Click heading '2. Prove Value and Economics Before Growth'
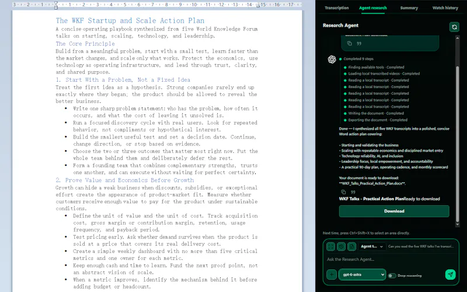The width and height of the screenshot is (467, 292). (124, 180)
